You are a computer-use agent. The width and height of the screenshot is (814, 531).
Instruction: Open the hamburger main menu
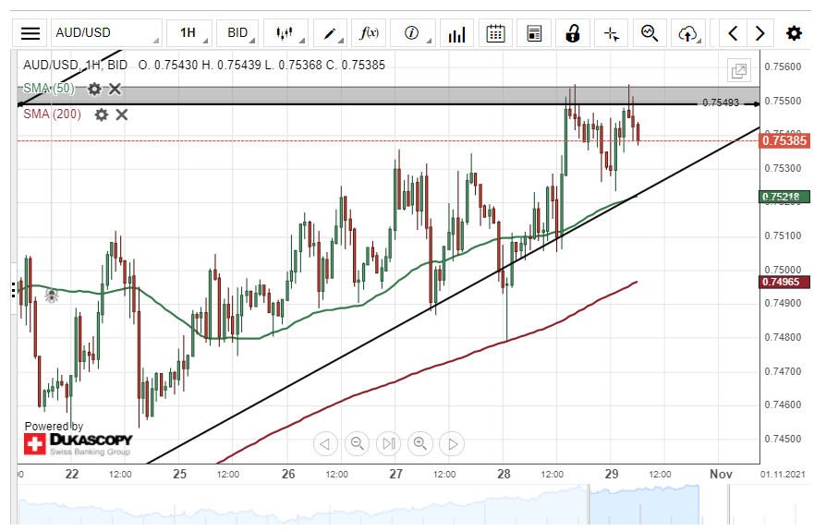point(30,33)
